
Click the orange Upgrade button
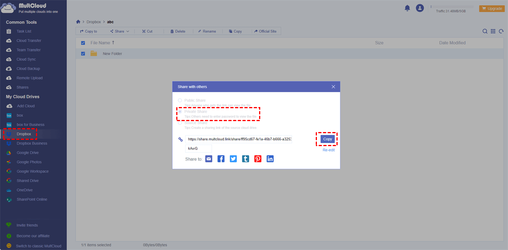[492, 9]
